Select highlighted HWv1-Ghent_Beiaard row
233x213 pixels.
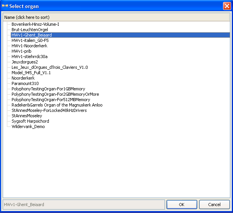[120, 35]
